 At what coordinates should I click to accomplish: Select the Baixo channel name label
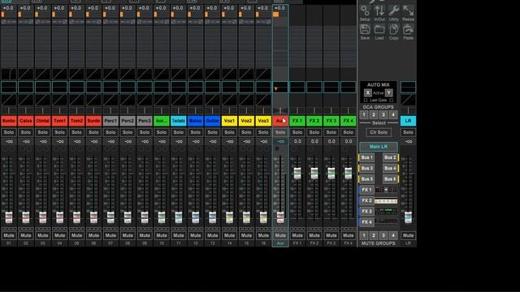[195, 121]
